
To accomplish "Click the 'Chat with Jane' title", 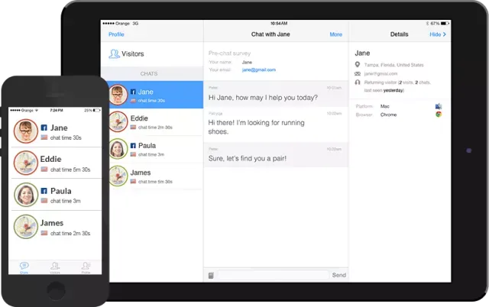I will tap(270, 34).
